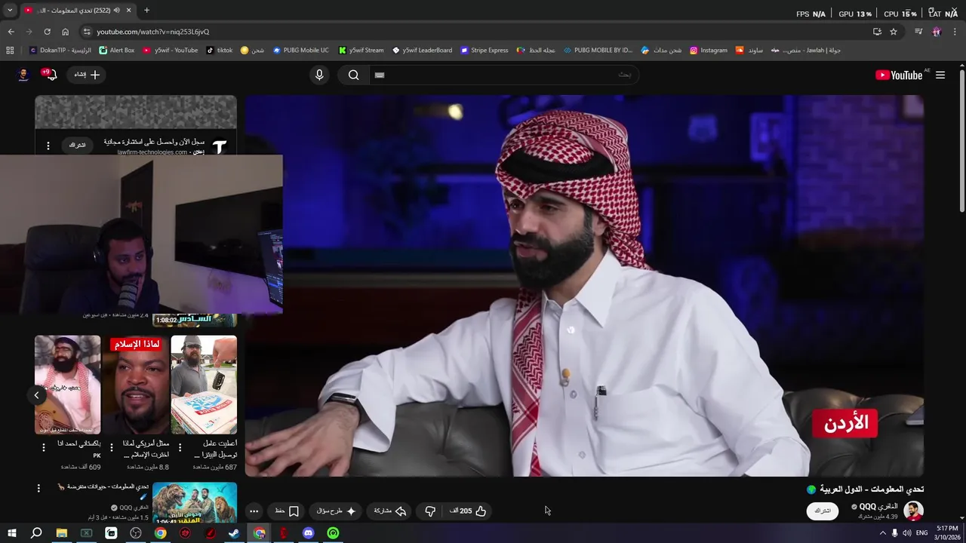Image resolution: width=966 pixels, height=543 pixels.
Task: View site information icon in address bar
Action: click(x=87, y=32)
